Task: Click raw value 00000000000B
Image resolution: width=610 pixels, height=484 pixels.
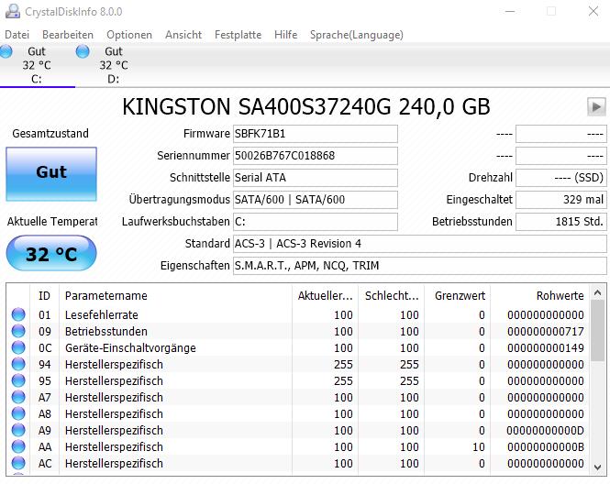Action: point(545,446)
